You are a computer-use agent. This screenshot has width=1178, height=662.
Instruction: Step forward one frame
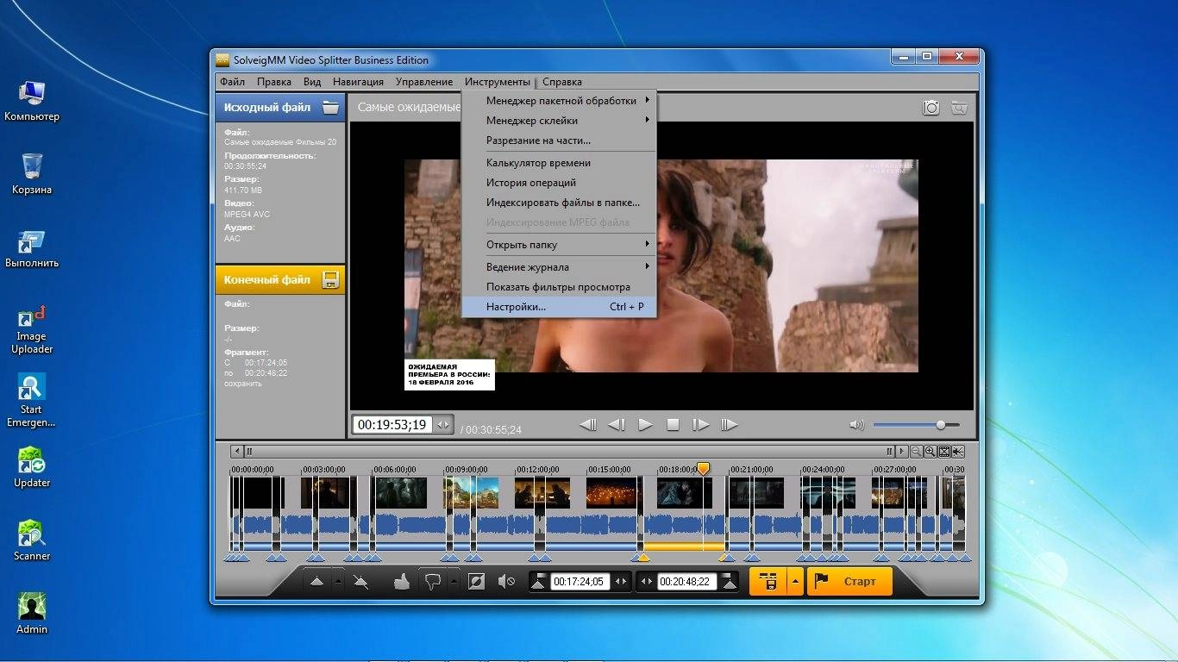701,425
